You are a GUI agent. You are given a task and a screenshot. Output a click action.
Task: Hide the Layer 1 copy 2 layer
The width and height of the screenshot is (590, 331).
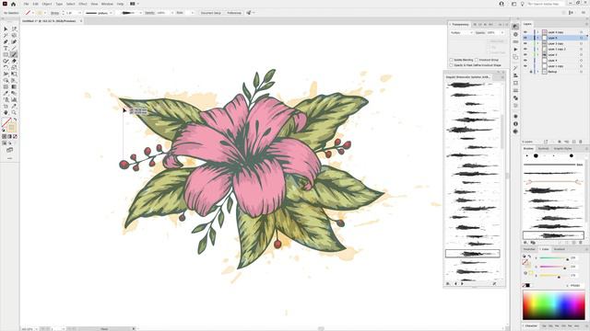coord(525,49)
